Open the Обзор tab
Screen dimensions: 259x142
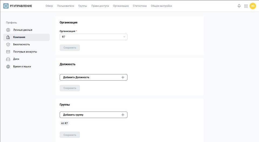pos(49,6)
